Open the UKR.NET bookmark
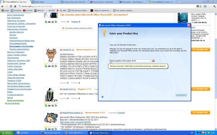 coord(50,10)
